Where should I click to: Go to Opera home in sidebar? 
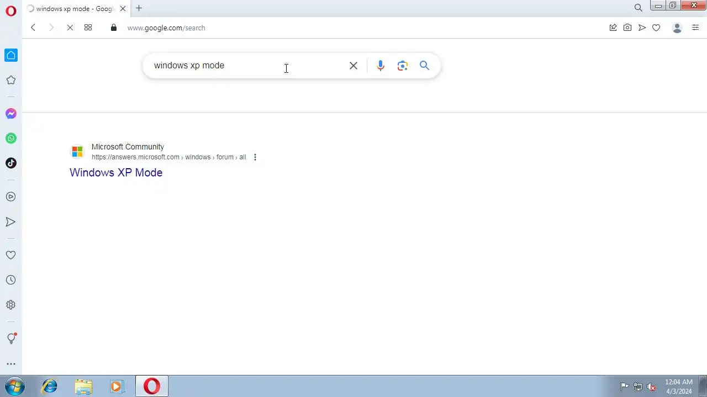pos(11,55)
